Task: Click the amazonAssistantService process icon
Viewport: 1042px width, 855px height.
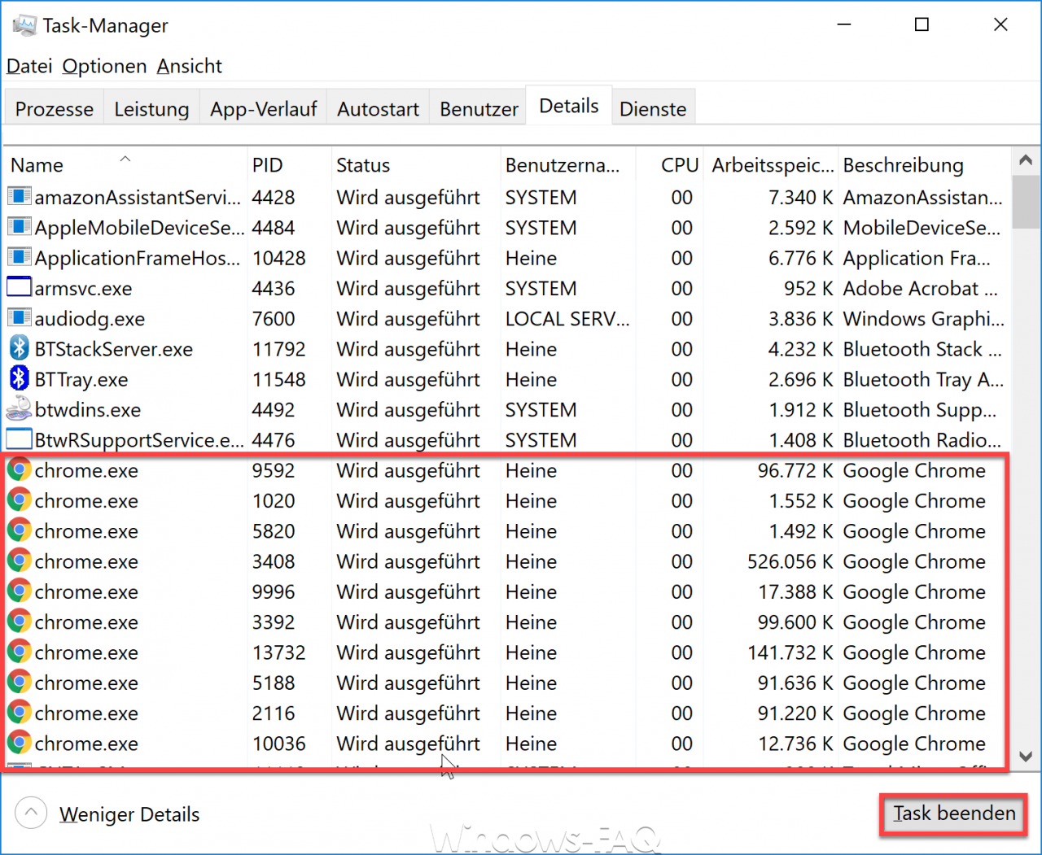Action: (20, 197)
